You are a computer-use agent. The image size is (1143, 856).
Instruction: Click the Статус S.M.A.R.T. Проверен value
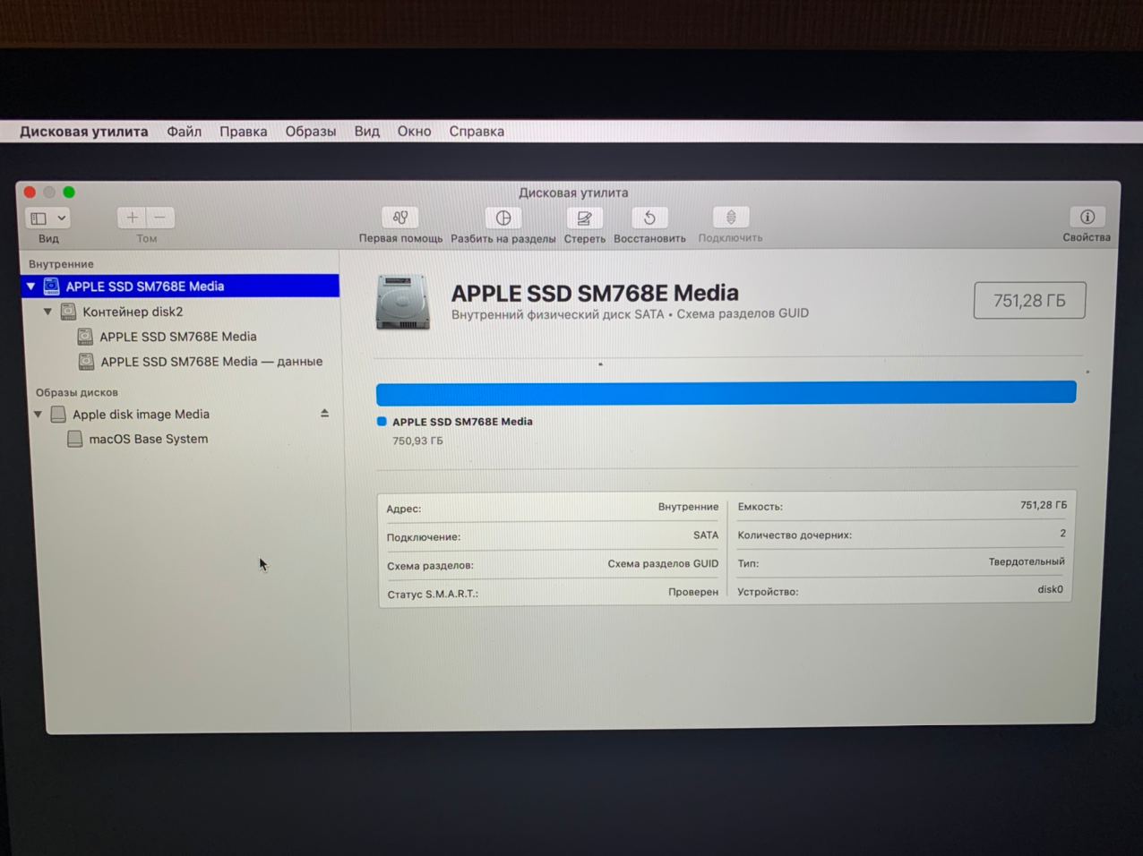tap(693, 592)
